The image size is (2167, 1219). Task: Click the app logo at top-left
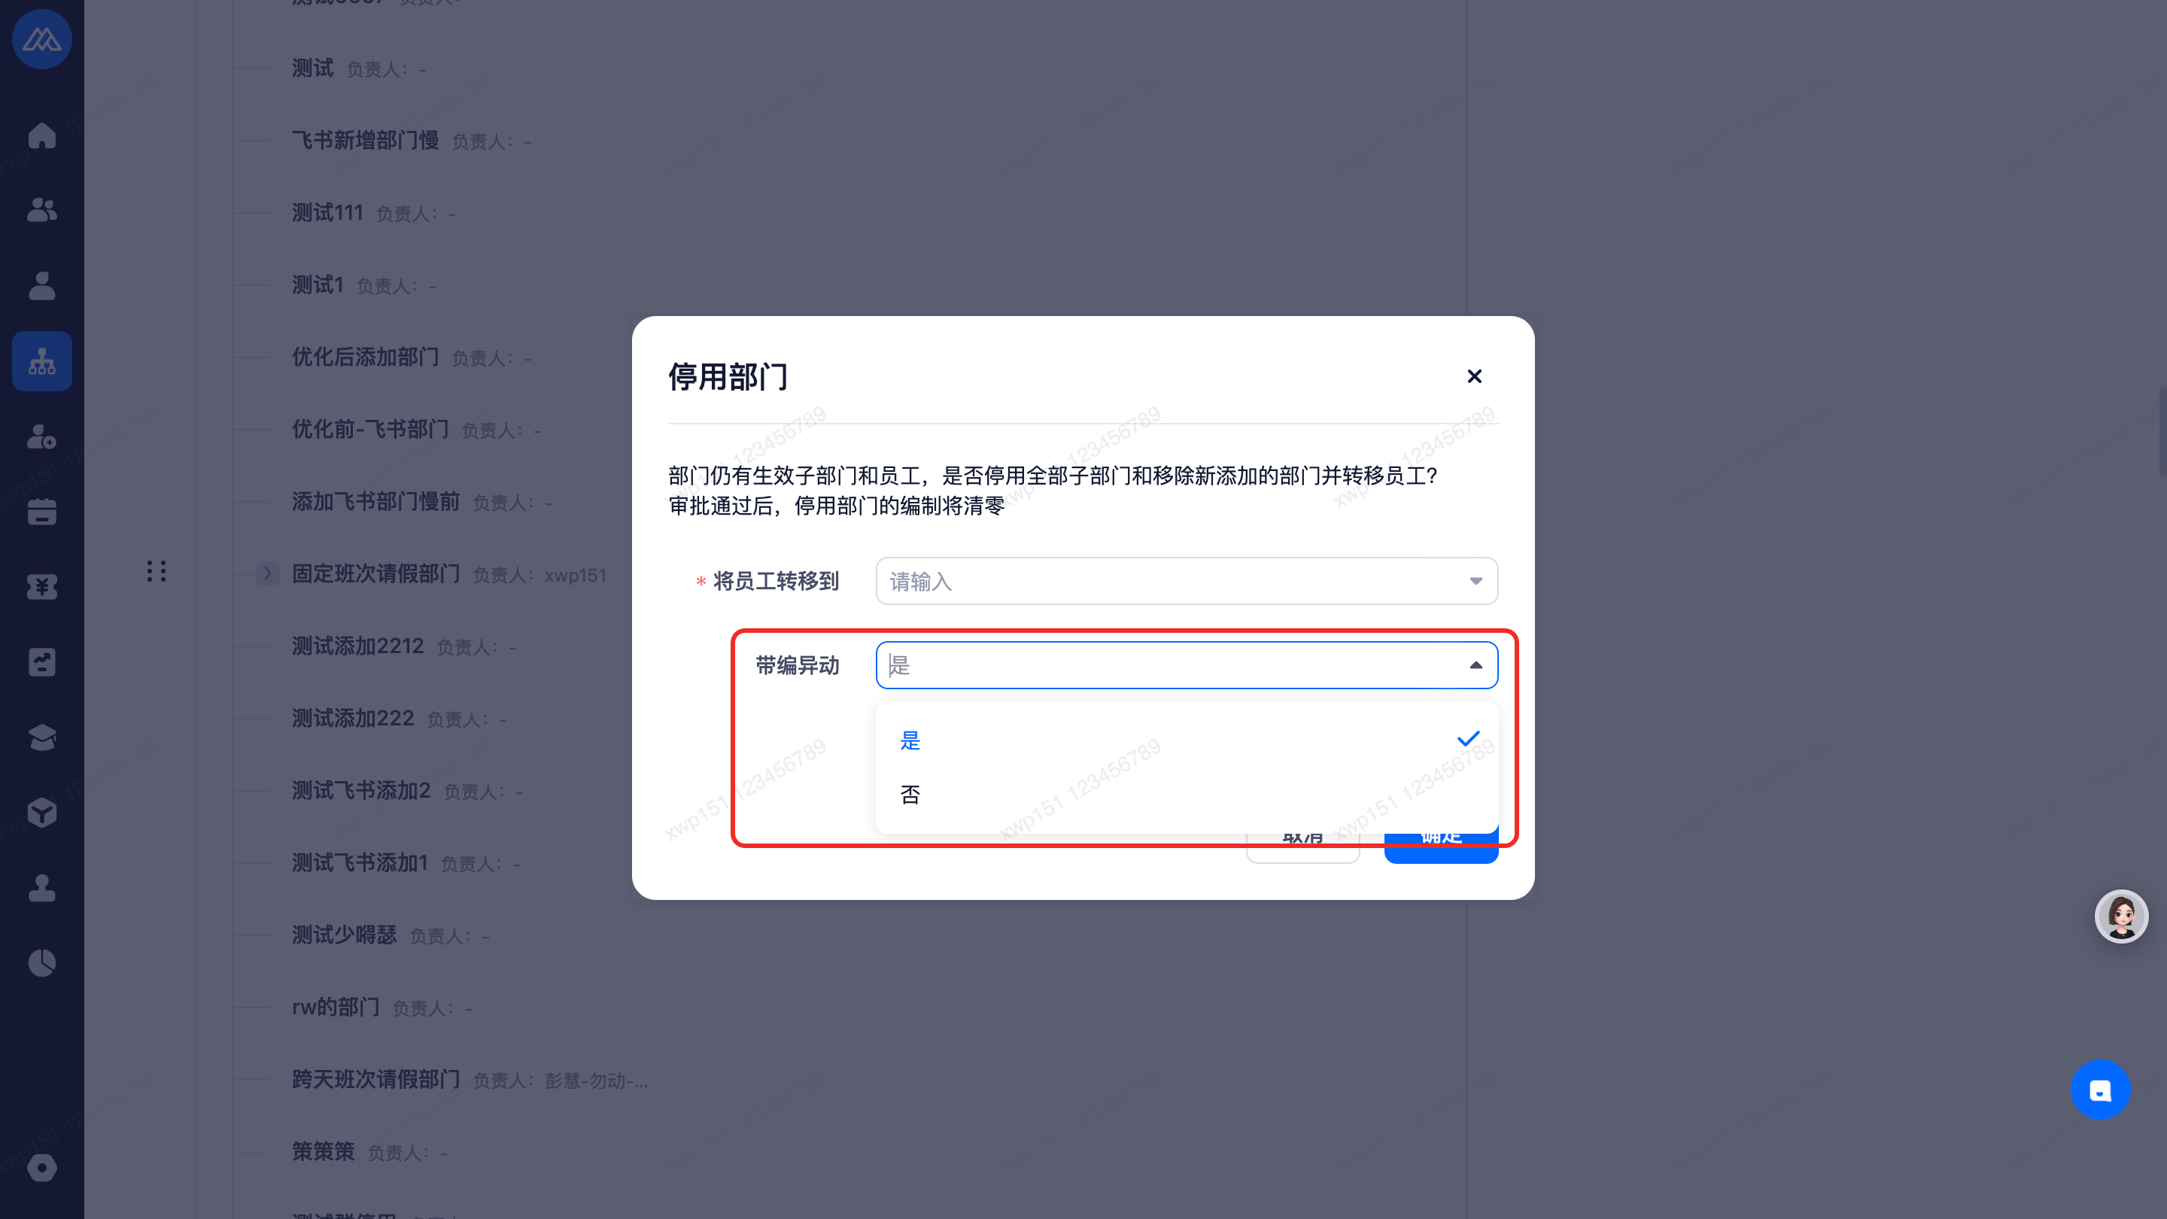tap(41, 40)
